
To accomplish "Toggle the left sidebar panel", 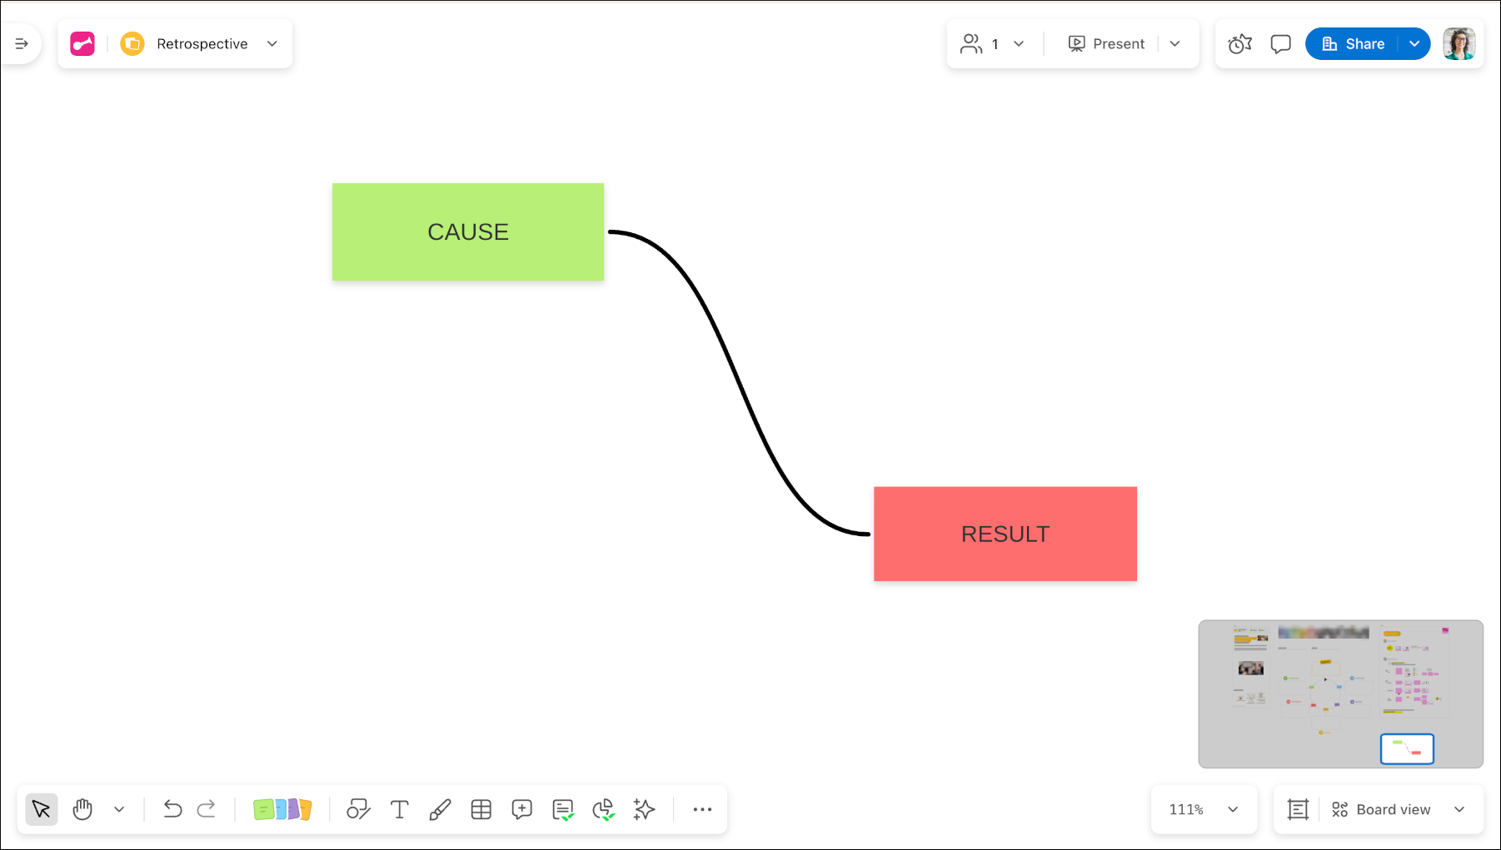I will tap(22, 44).
